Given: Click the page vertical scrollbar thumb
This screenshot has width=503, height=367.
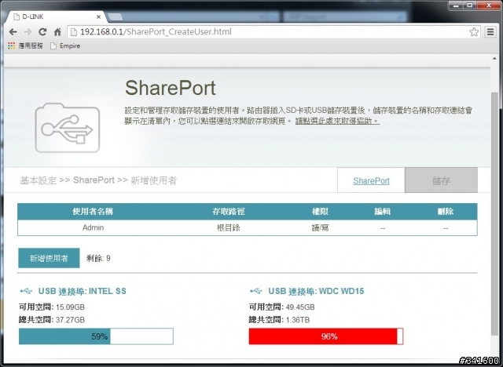Looking at the screenshot, I should 494,214.
